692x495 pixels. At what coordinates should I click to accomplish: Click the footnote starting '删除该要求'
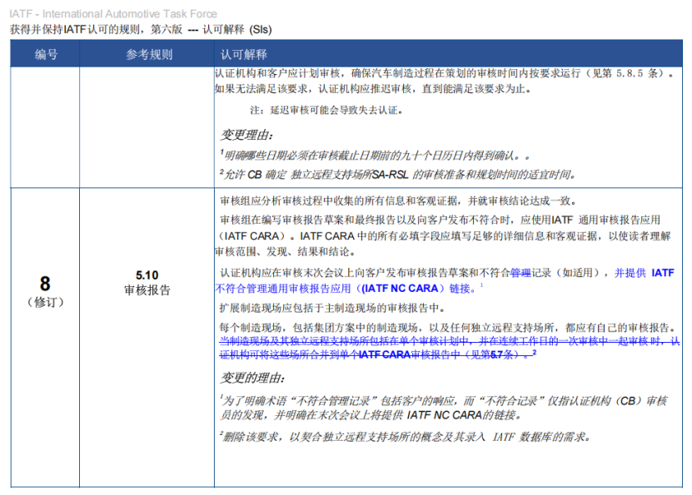click(x=406, y=437)
